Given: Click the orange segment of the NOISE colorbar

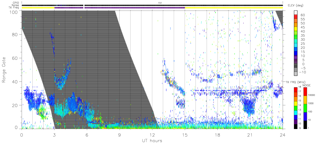Looking at the screenshot, I should click(305, 100).
